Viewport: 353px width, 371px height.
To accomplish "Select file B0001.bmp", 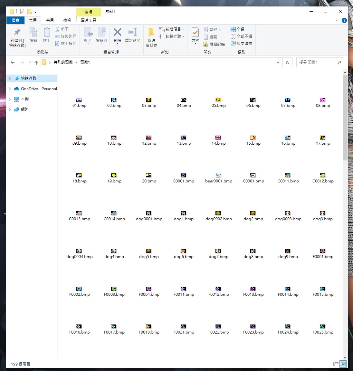I will pyautogui.click(x=184, y=179).
